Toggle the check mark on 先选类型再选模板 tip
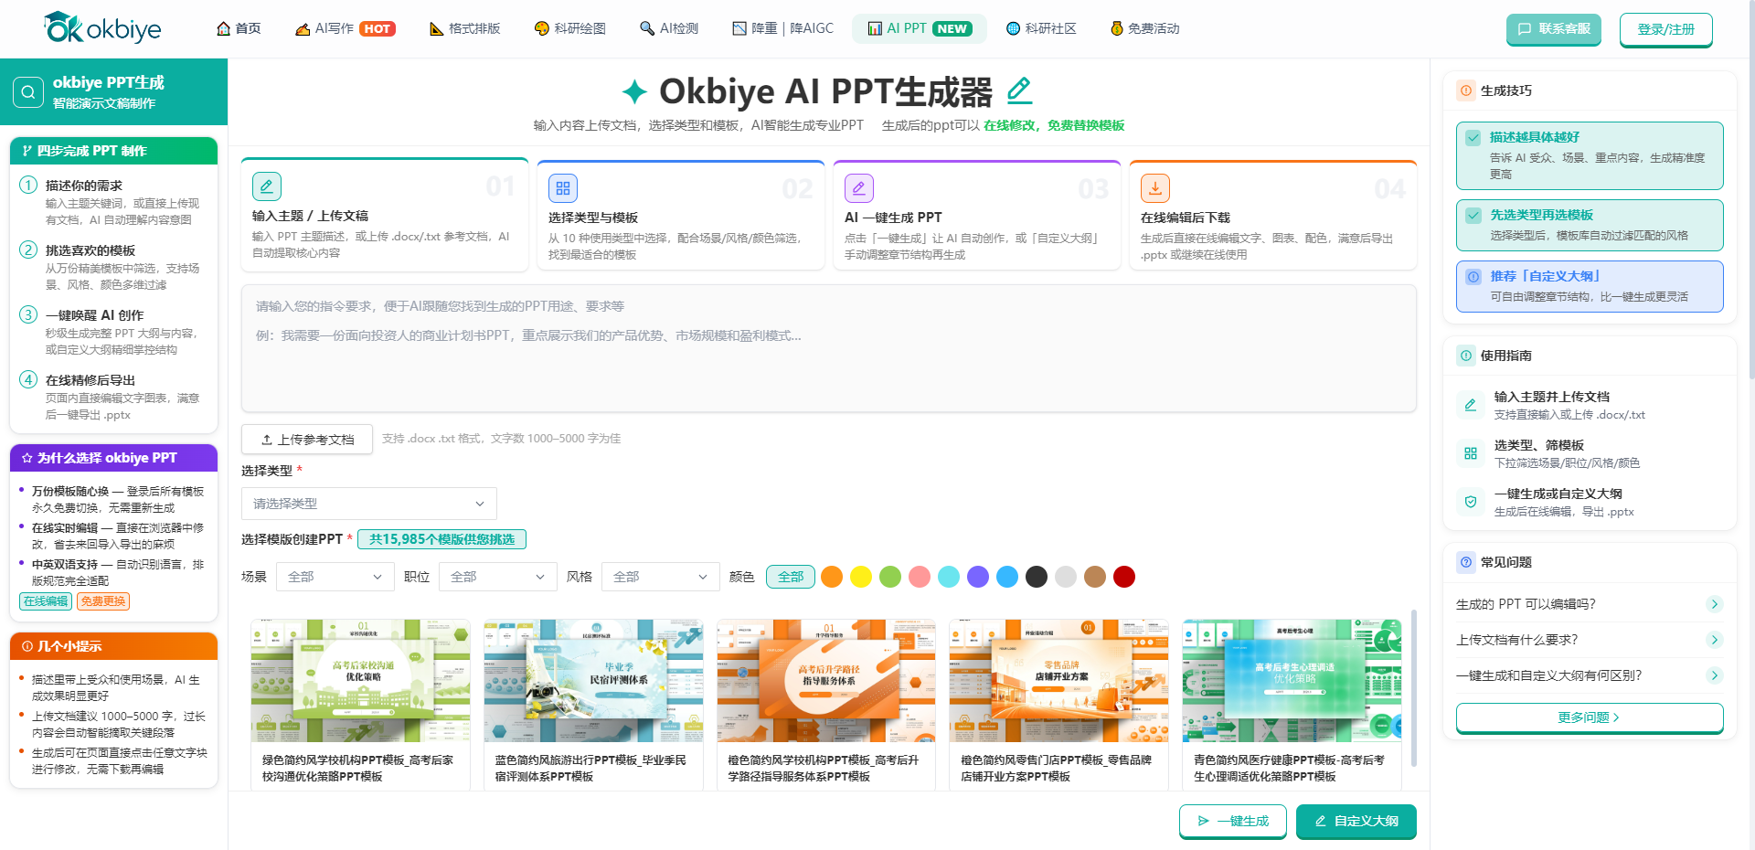The height and width of the screenshot is (850, 1755). pyautogui.click(x=1473, y=215)
